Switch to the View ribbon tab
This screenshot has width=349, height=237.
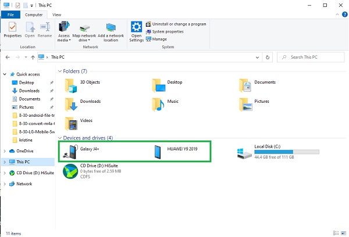(56, 15)
